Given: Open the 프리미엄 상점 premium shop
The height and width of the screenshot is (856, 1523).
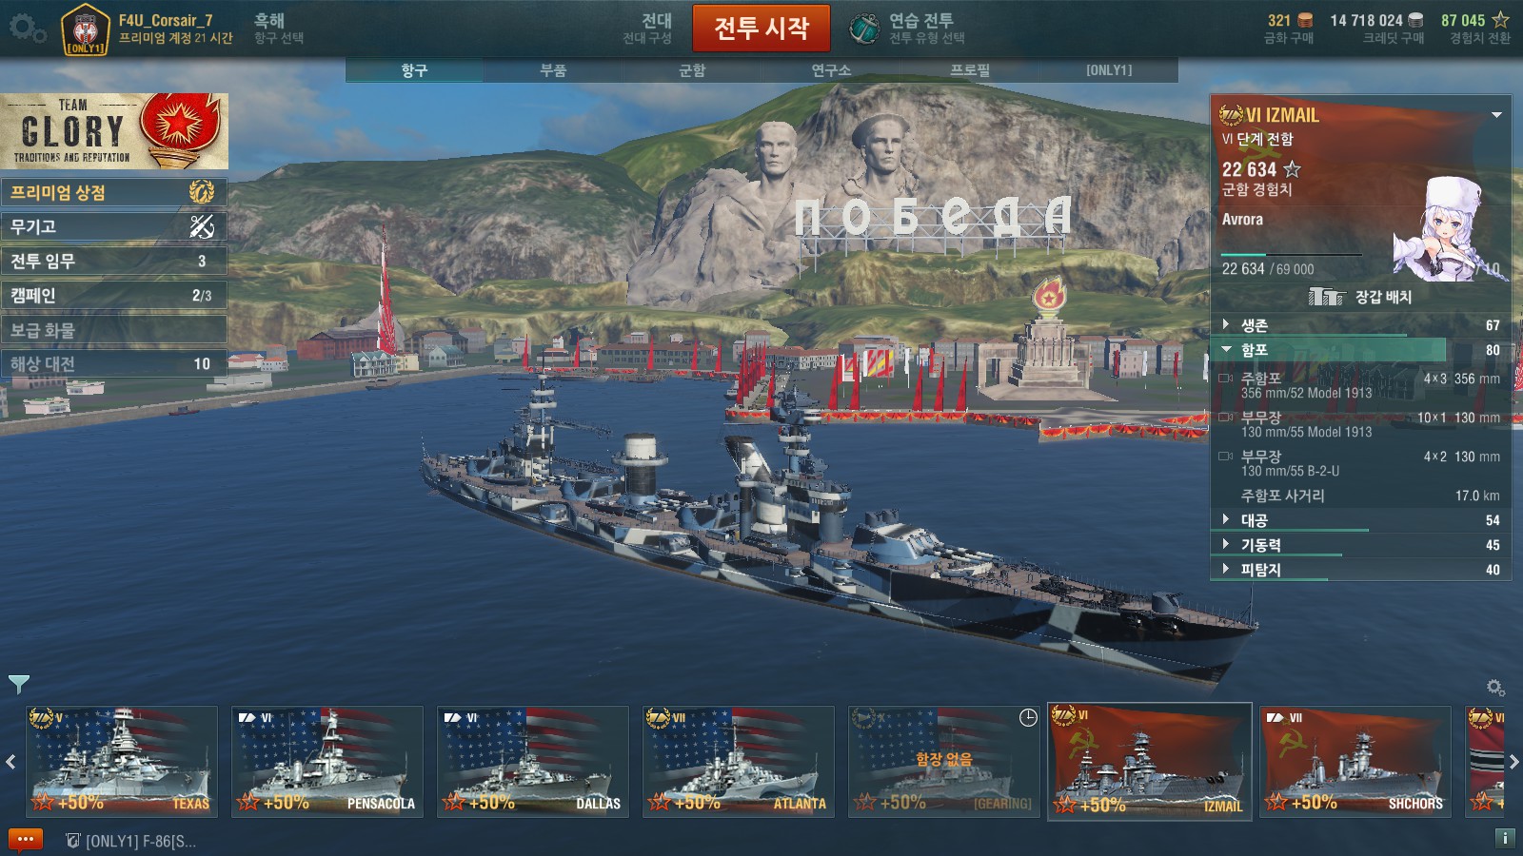Looking at the screenshot, I should tap(113, 192).
